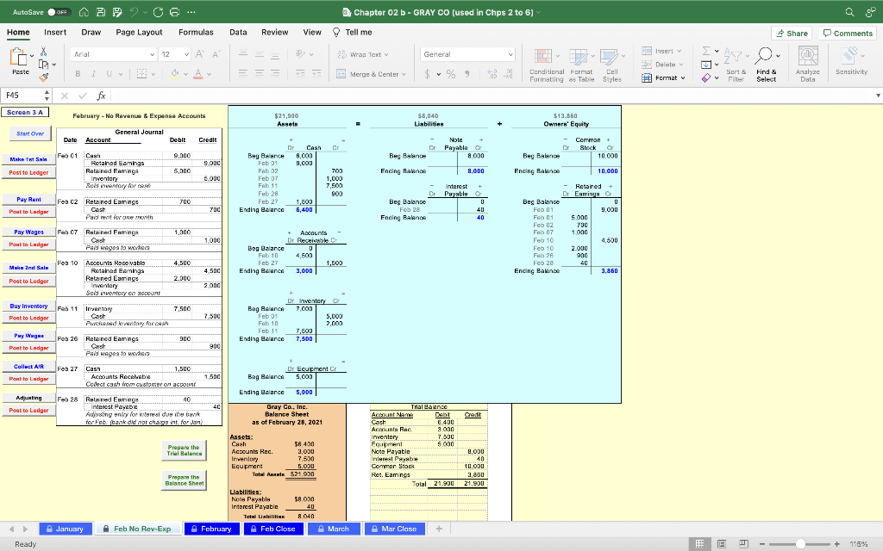Click Prepare the Trial Balance
This screenshot has width=883, height=551.
[184, 449]
